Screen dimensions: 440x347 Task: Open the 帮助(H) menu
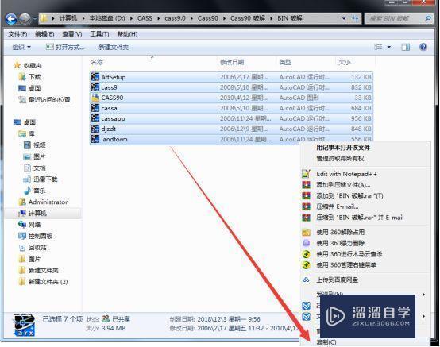tap(127, 34)
